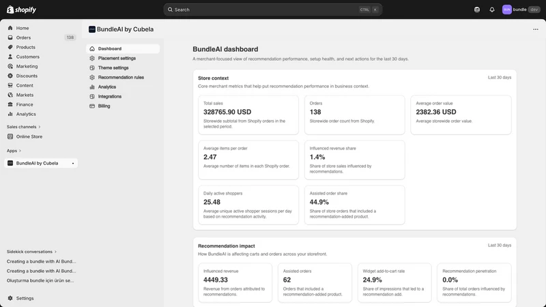546x307 pixels.
Task: Open the Billing page label
Action: [104, 106]
